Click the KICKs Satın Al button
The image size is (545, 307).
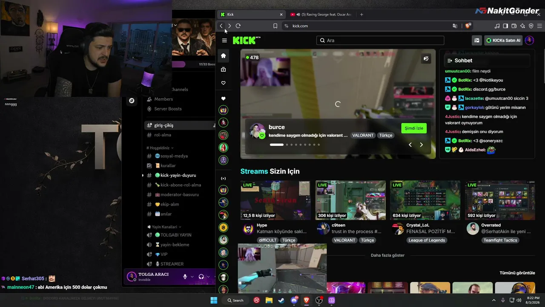coord(503,41)
